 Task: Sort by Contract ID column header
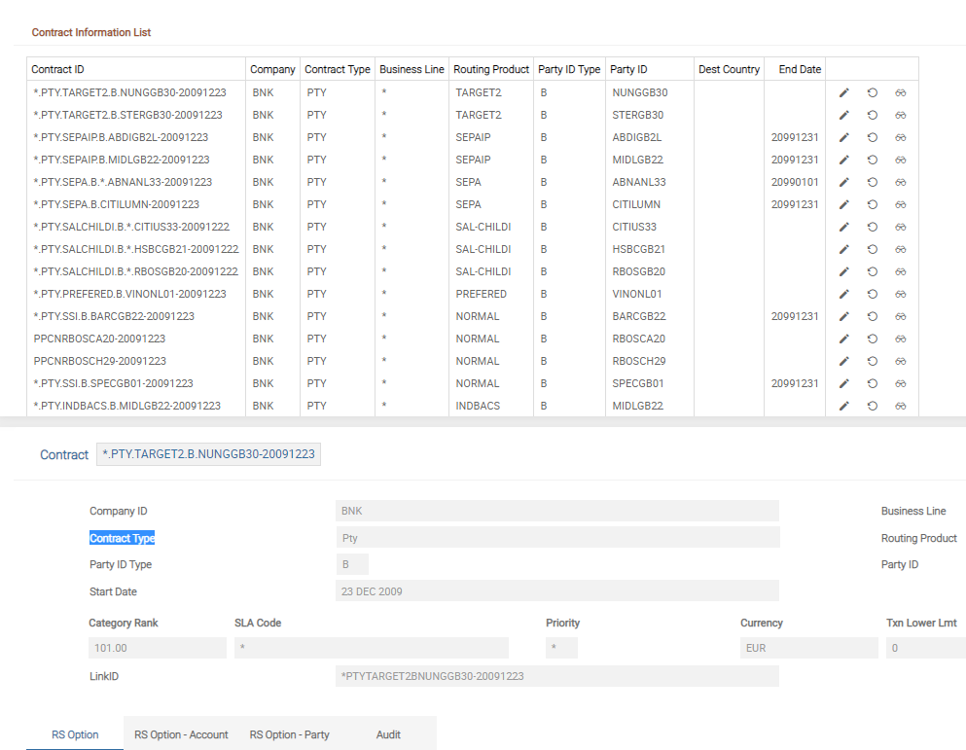[x=58, y=69]
